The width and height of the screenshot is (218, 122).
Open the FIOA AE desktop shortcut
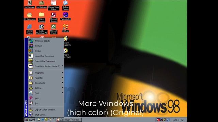pyautogui.click(x=65, y=28)
